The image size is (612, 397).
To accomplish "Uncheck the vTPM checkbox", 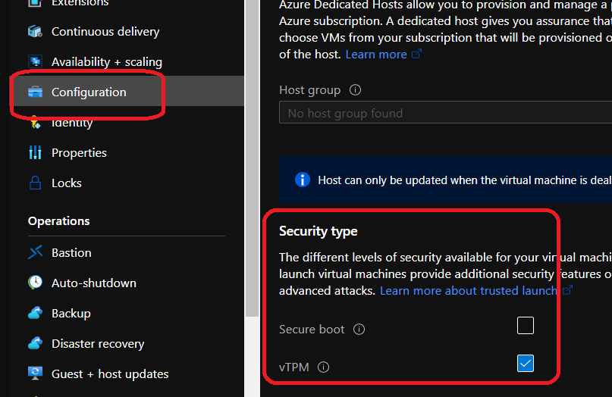I will [526, 364].
